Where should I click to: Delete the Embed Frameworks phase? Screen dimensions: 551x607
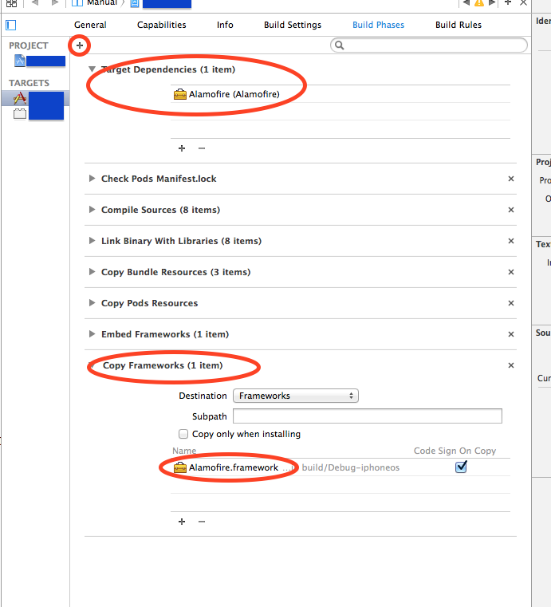(511, 334)
